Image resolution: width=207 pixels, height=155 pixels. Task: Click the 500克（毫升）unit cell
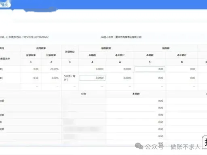tap(70, 78)
